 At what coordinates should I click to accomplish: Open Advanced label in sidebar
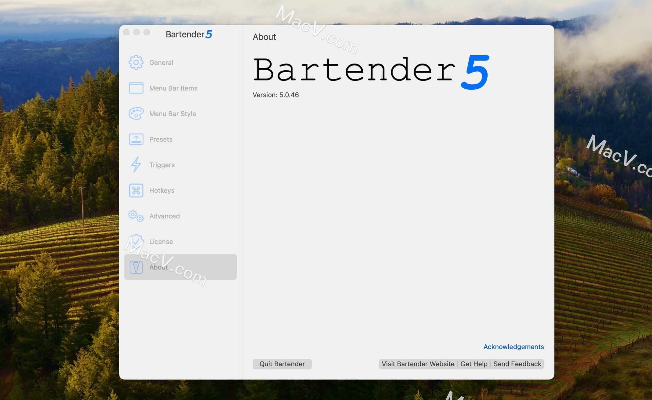click(x=164, y=216)
